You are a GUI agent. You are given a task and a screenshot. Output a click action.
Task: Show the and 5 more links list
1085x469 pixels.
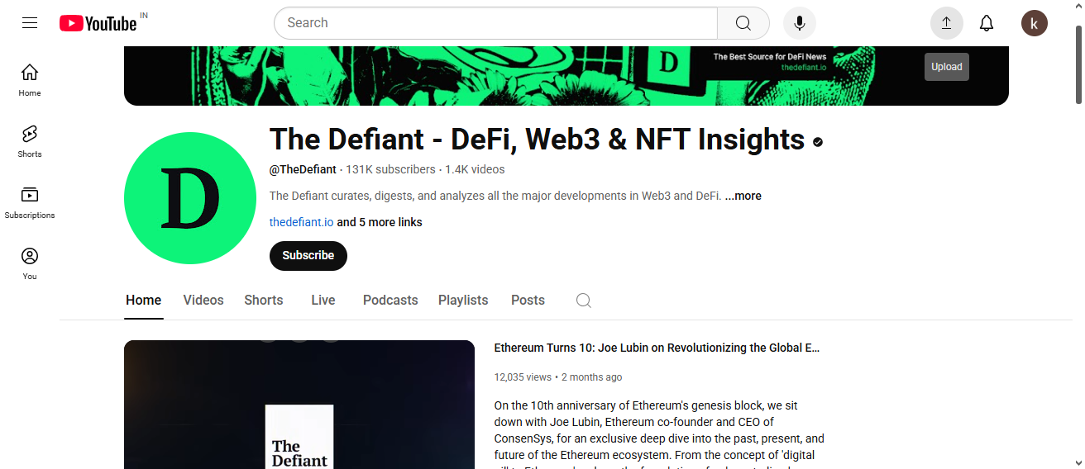[380, 222]
